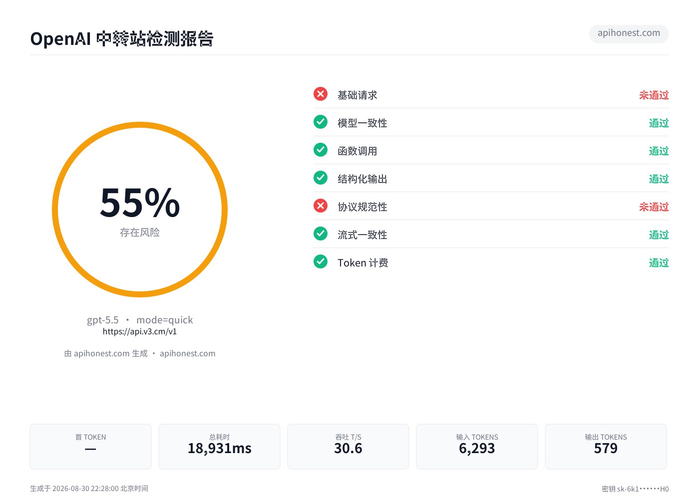The image size is (699, 499).
Task: Click the red failed icon beside 协议规范性
Action: [x=321, y=206]
